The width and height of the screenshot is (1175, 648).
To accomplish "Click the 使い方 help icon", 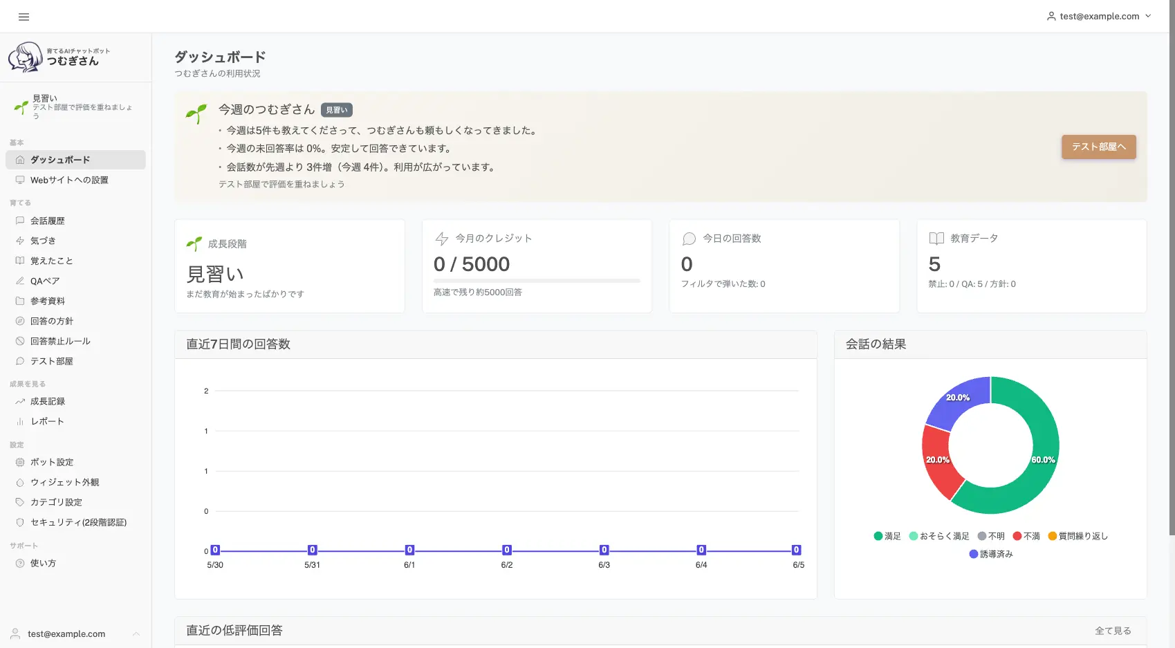I will 20,563.
